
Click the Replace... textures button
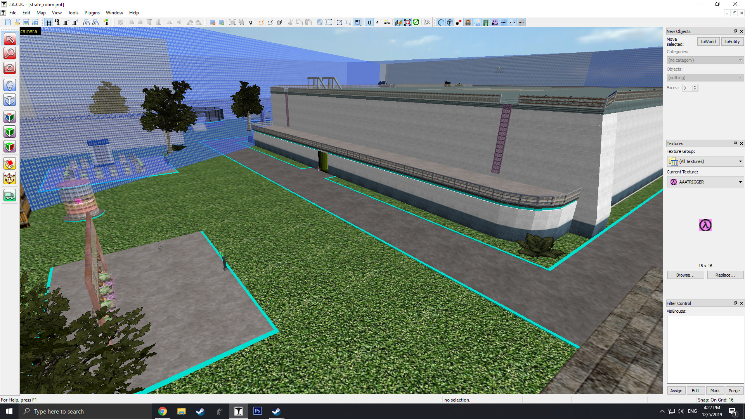[725, 275]
